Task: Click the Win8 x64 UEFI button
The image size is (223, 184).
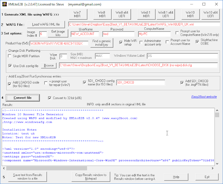Action: coord(122,14)
